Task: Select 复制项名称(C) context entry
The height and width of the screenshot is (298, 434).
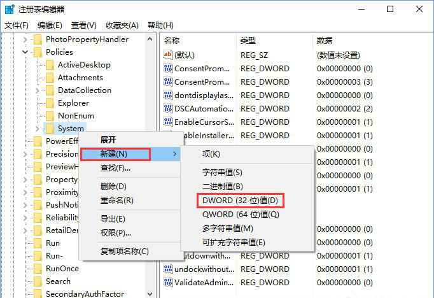Action: pos(124,251)
